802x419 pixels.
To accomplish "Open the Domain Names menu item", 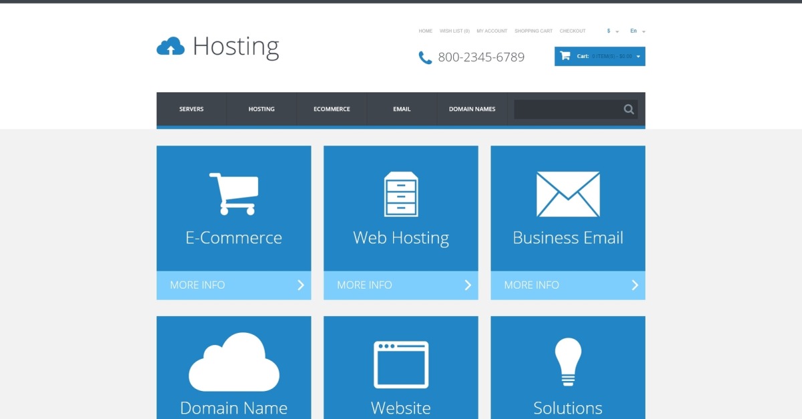I will click(472, 109).
